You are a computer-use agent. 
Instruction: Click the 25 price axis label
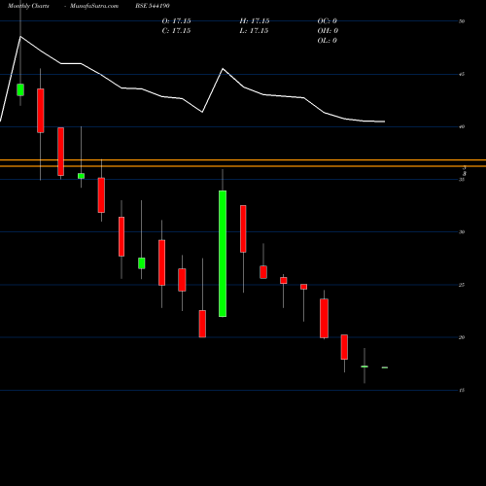462,285
